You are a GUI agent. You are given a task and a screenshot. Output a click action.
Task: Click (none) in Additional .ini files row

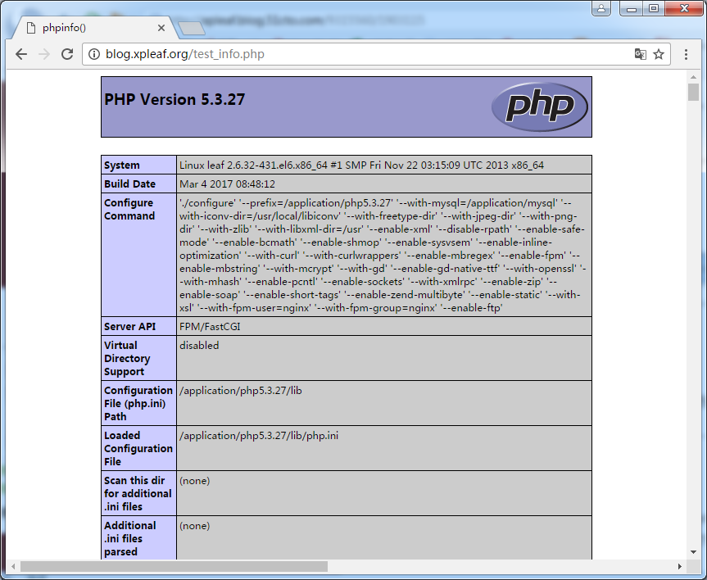(x=195, y=526)
